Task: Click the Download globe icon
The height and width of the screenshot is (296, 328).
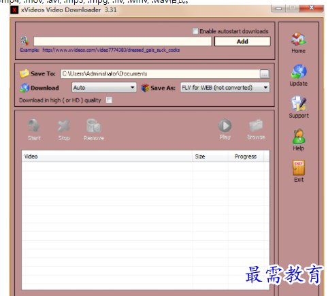Action: click(x=24, y=88)
